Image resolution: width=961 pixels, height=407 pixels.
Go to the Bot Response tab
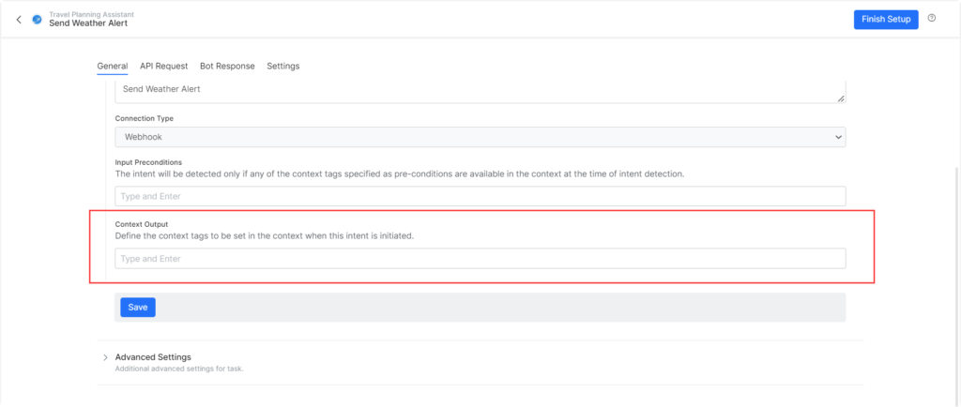pos(227,67)
